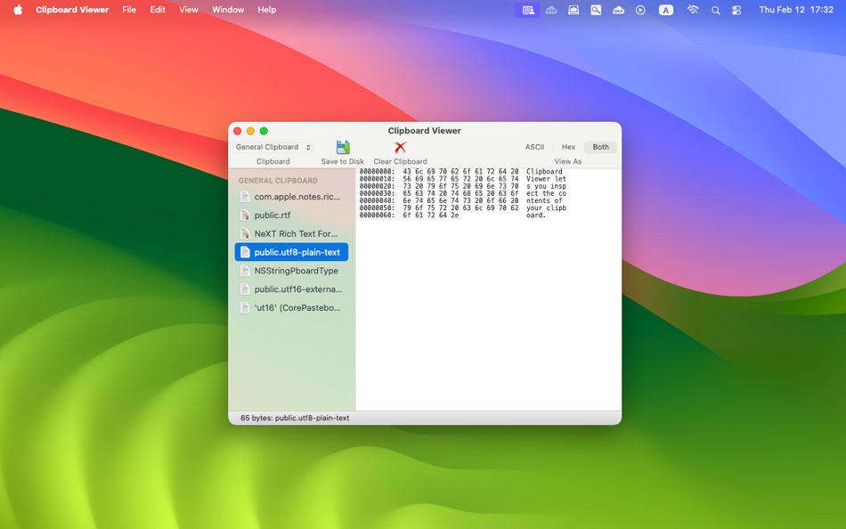Open the General Clipboard dropdown
Image resolution: width=846 pixels, height=529 pixels.
pyautogui.click(x=272, y=146)
